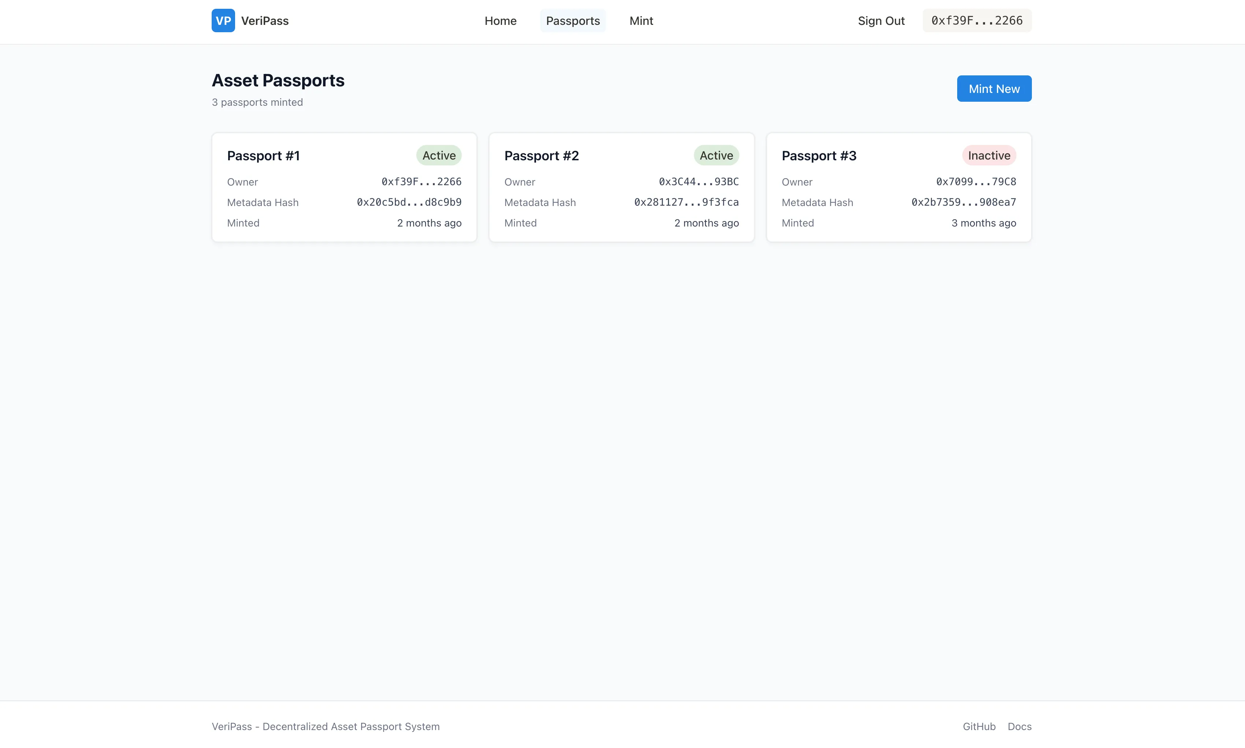The height and width of the screenshot is (748, 1245).
Task: Click the Asset Passports heading
Action: tap(278, 80)
